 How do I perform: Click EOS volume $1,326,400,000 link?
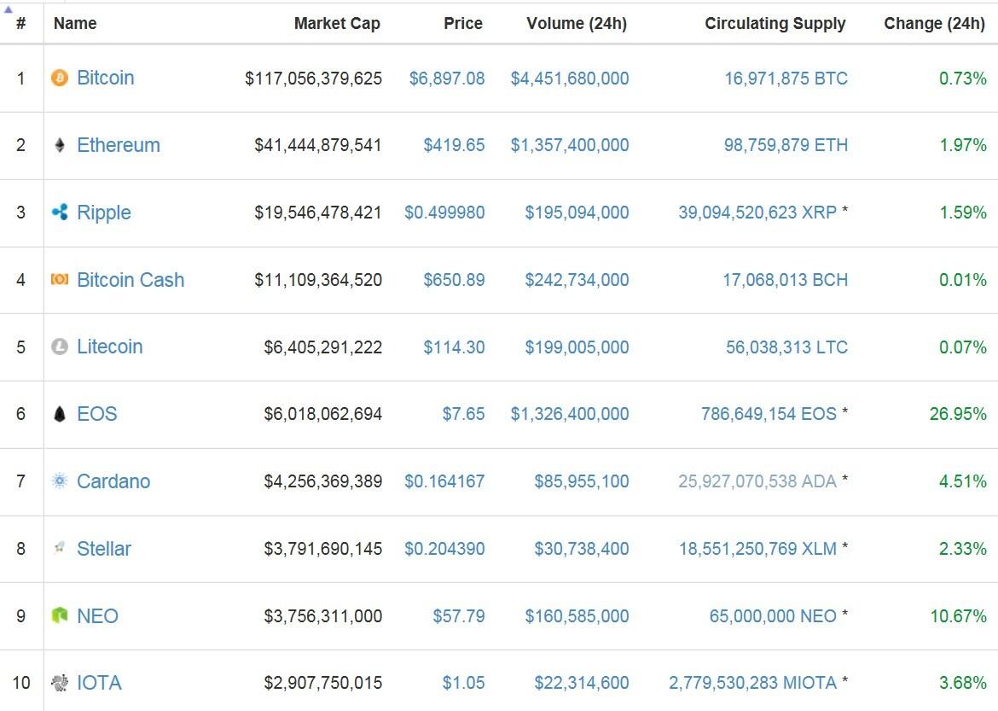(570, 414)
